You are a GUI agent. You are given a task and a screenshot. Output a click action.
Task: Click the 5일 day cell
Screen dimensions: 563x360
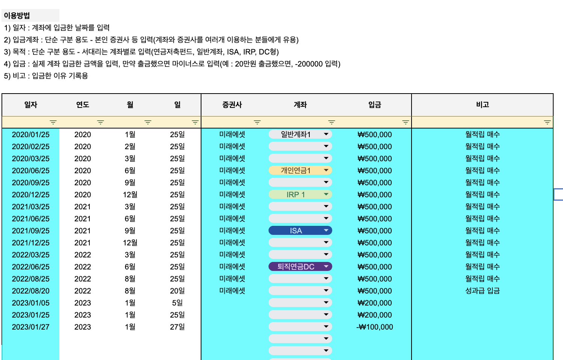coord(177,303)
